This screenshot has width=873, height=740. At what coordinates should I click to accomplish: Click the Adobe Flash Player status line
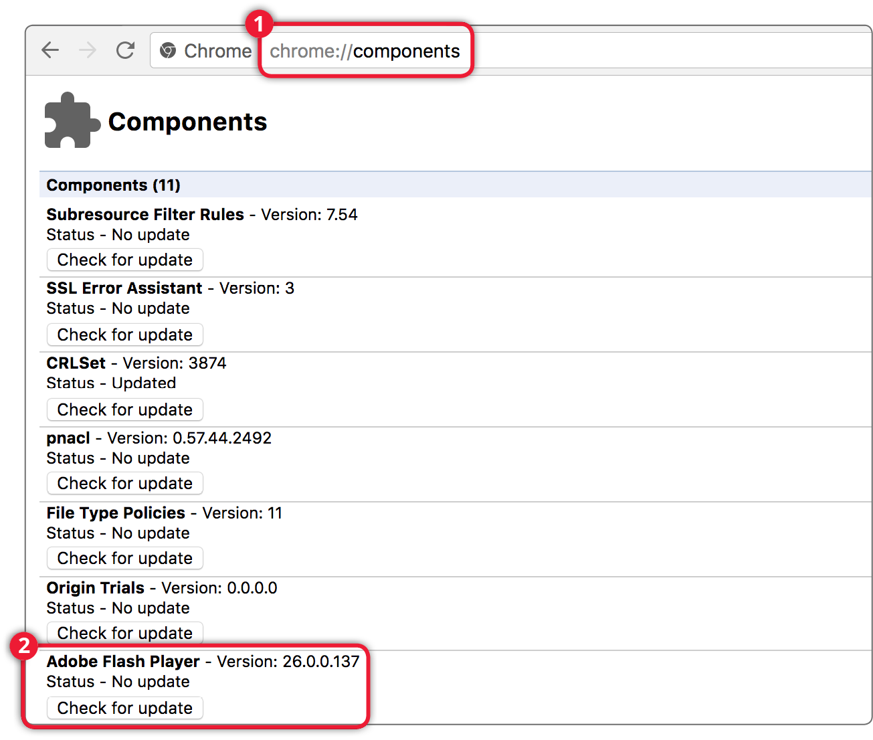click(118, 682)
